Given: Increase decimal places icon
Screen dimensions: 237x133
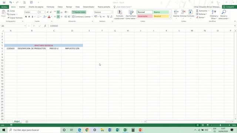Looking at the screenshot, I should pyautogui.click(x=108, y=17).
